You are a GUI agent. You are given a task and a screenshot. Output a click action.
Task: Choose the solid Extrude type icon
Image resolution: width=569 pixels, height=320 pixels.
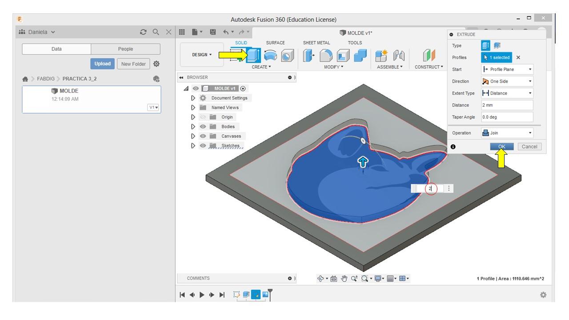(485, 45)
